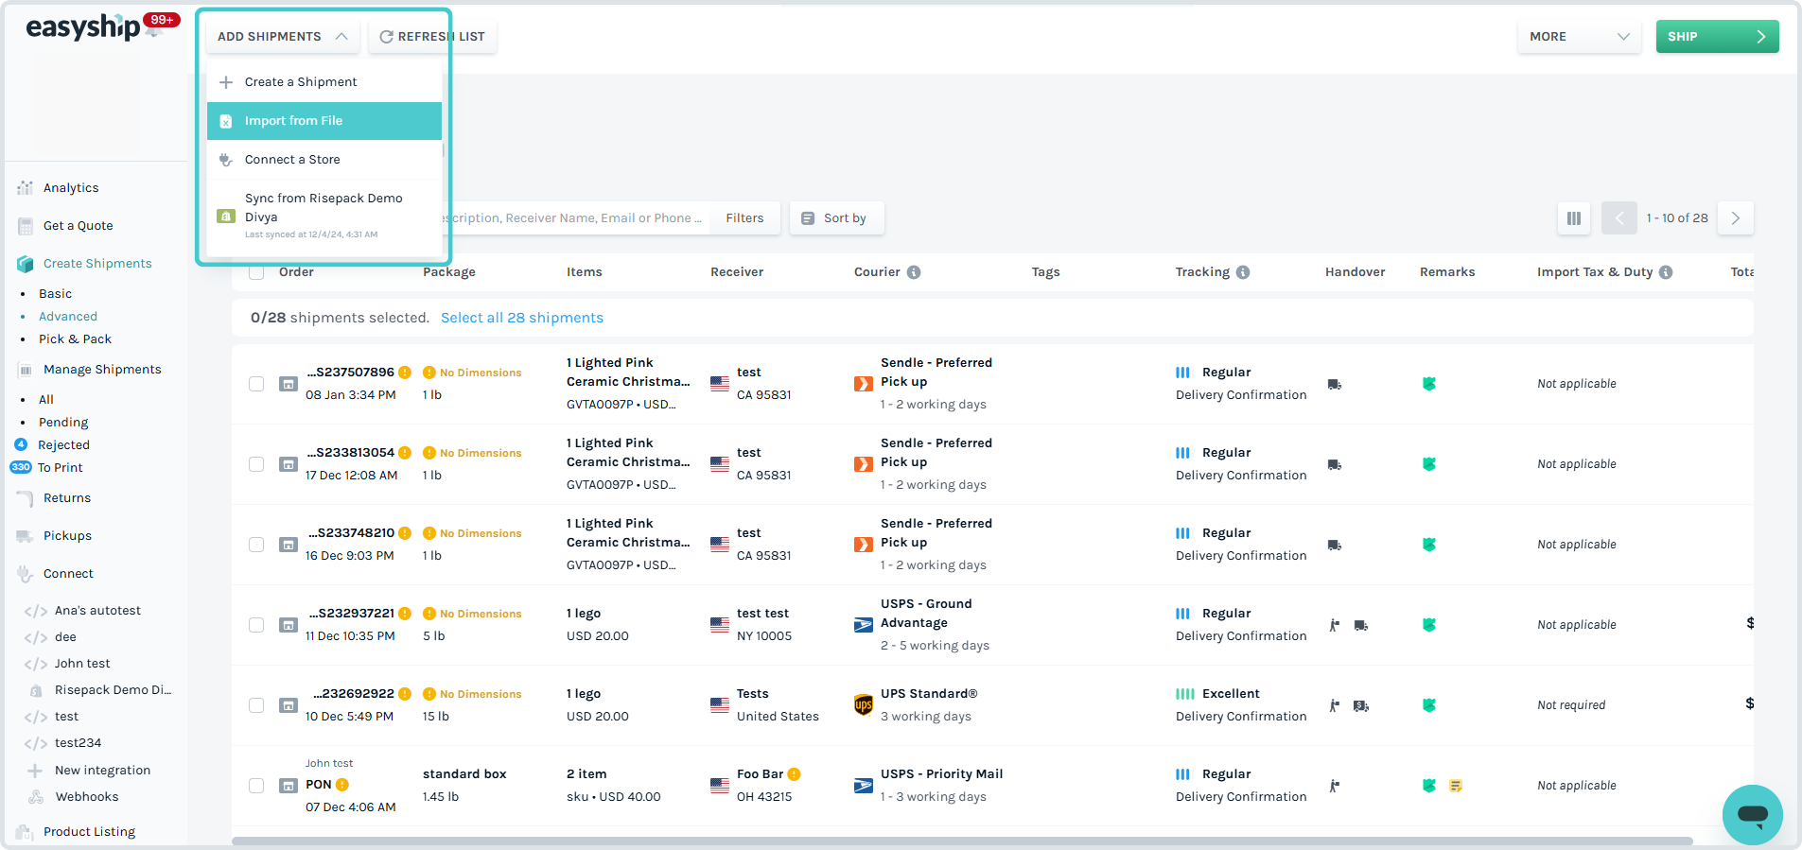Click the warning icon next to Foo Bar
1802x850 pixels.
(x=795, y=774)
